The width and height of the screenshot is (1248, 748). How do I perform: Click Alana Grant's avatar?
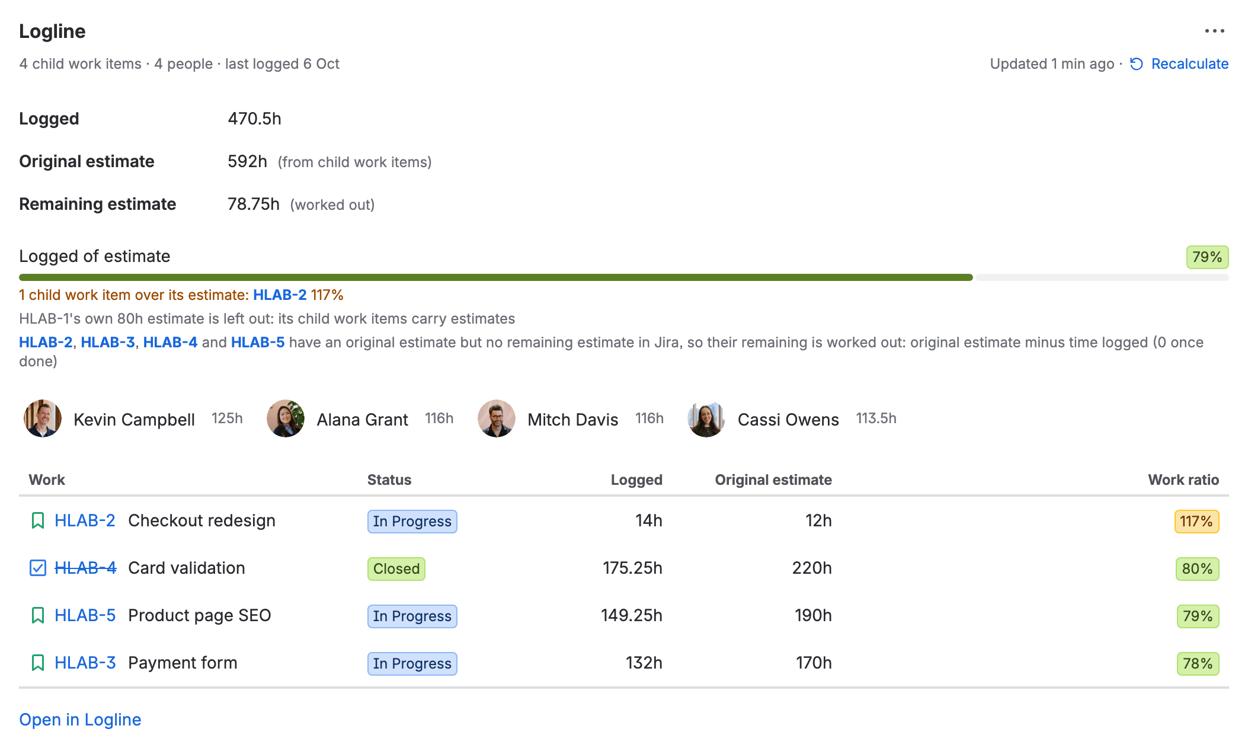pos(286,418)
